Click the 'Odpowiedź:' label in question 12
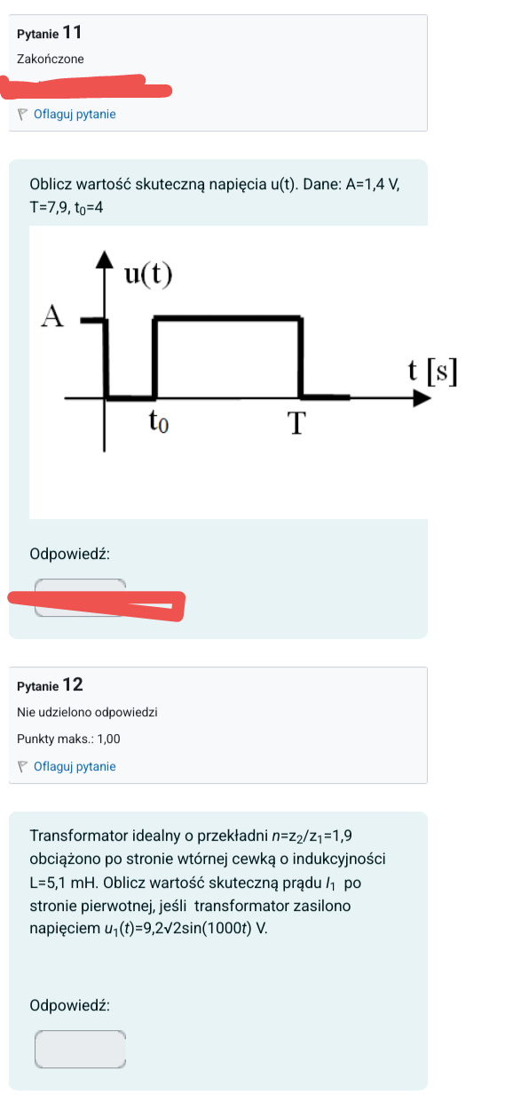 (x=70, y=1005)
